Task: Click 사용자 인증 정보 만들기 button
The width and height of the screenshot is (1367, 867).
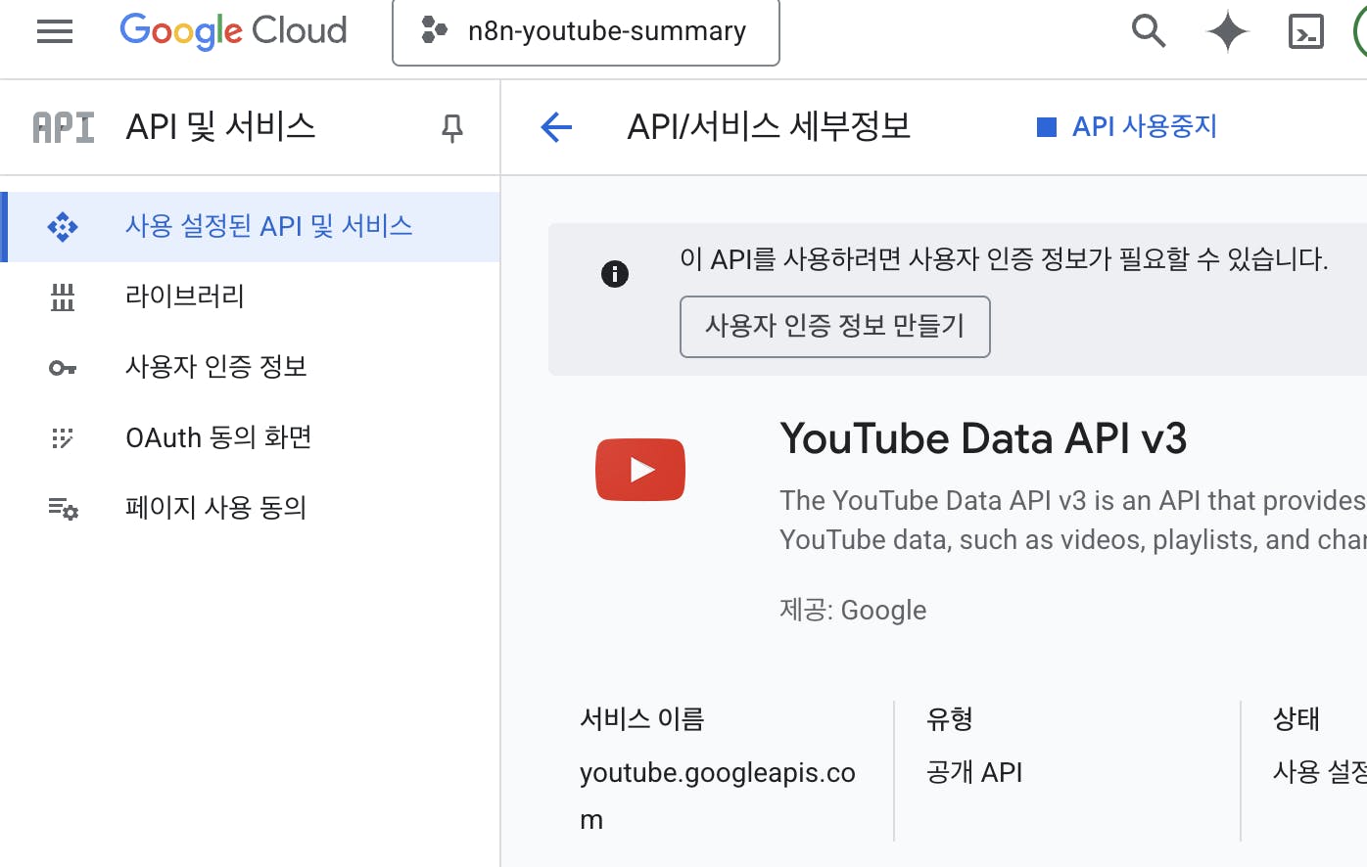Action: 835,327
